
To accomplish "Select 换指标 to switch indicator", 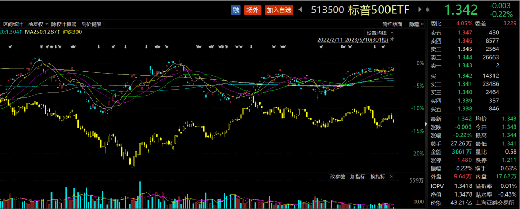I will (x=378, y=177).
